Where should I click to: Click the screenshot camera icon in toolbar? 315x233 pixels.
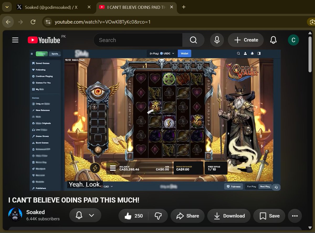[312, 22]
